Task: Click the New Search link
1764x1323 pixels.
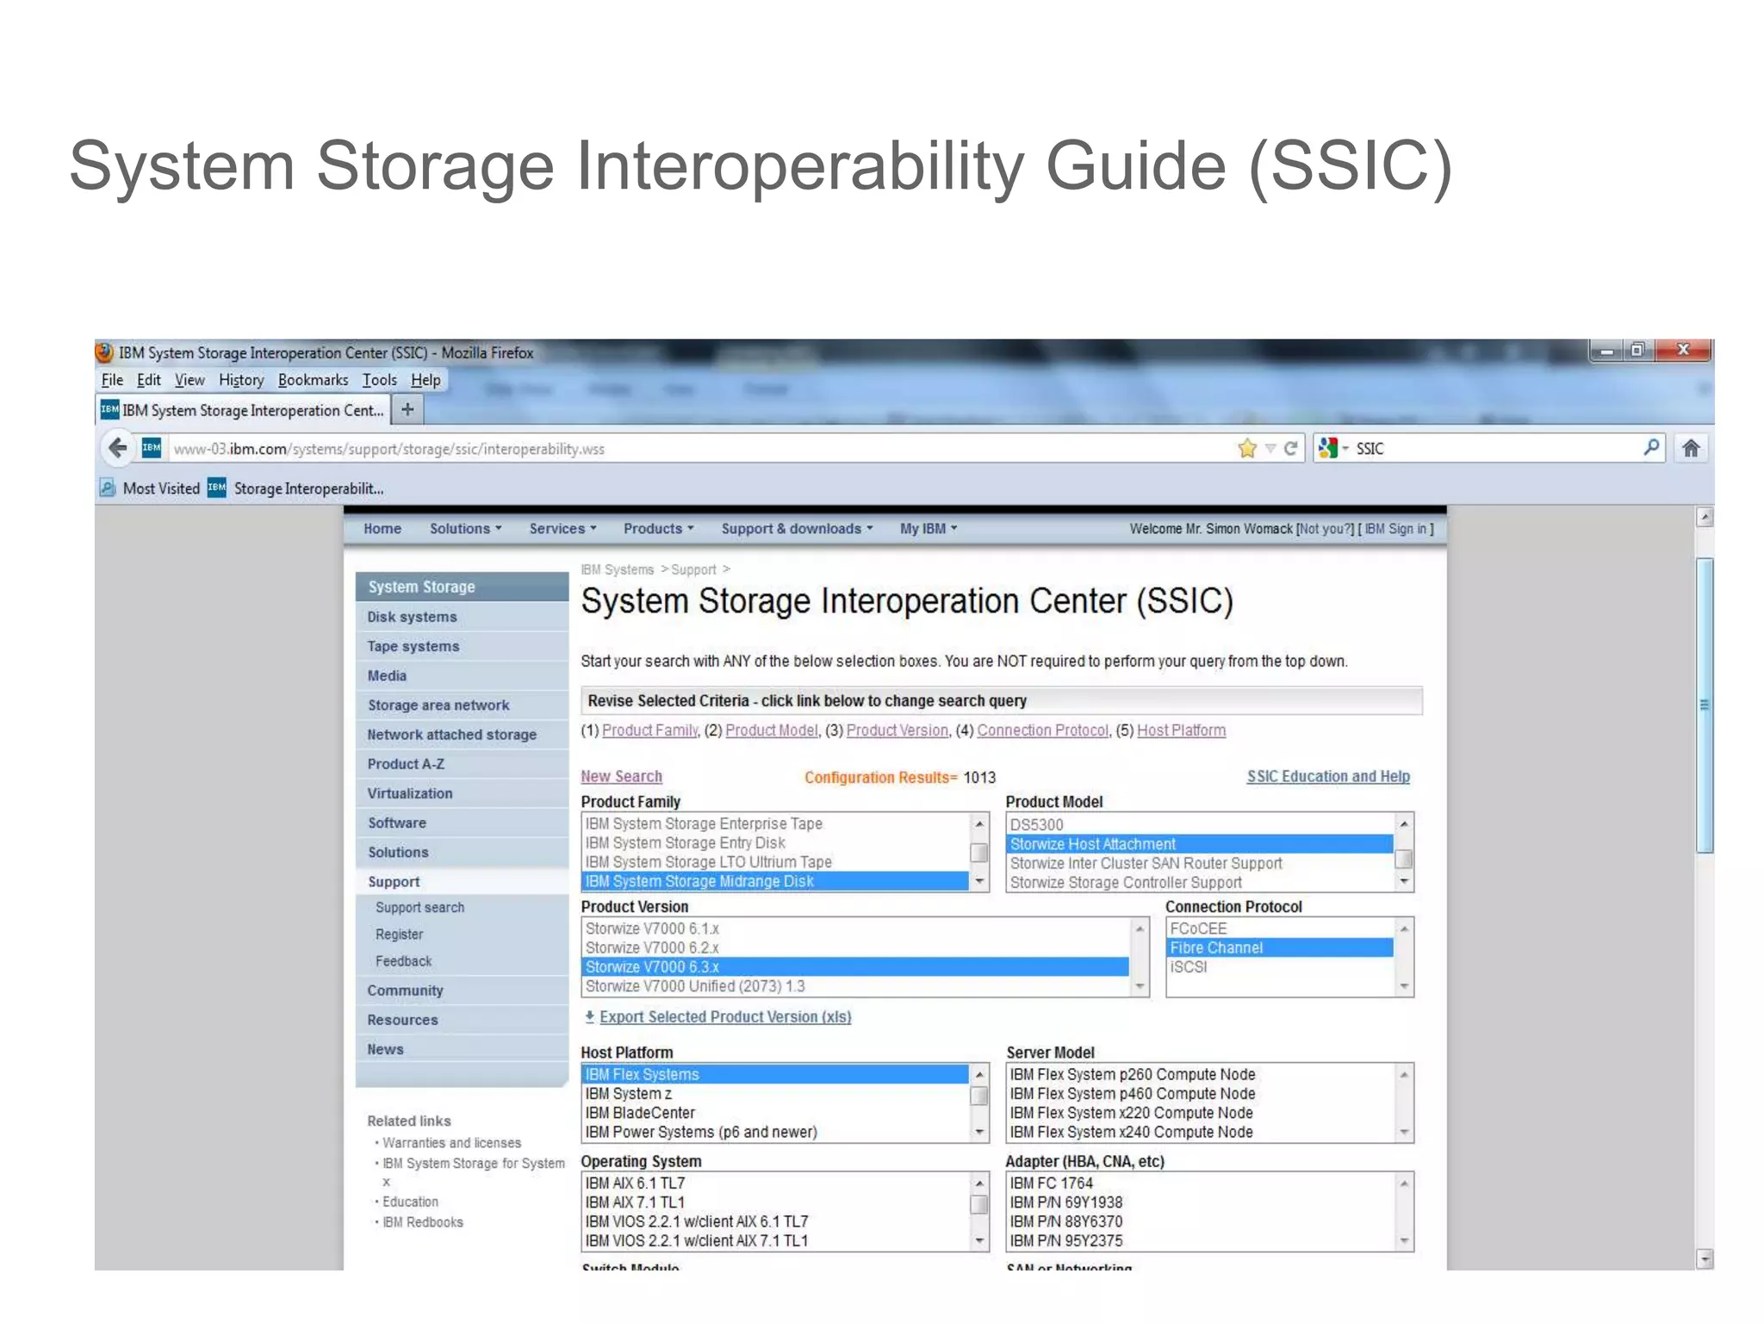Action: pos(621,776)
